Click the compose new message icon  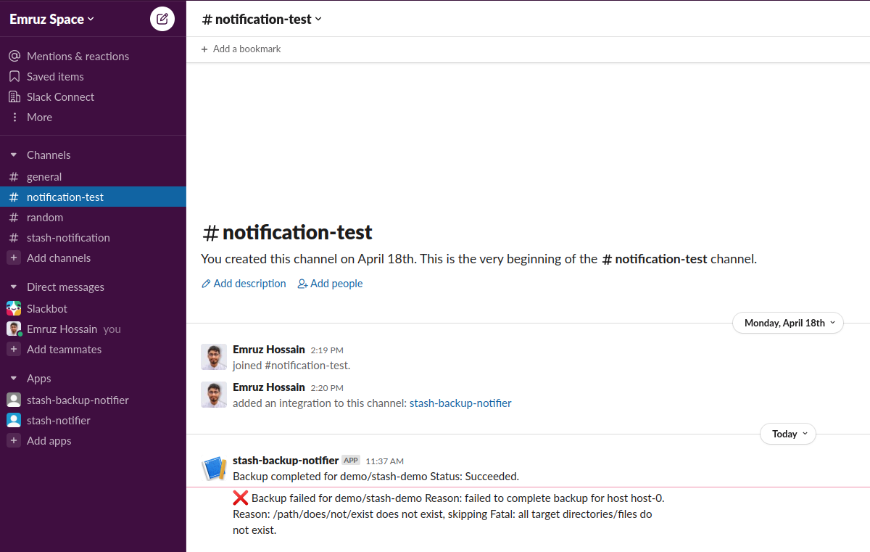(x=162, y=19)
